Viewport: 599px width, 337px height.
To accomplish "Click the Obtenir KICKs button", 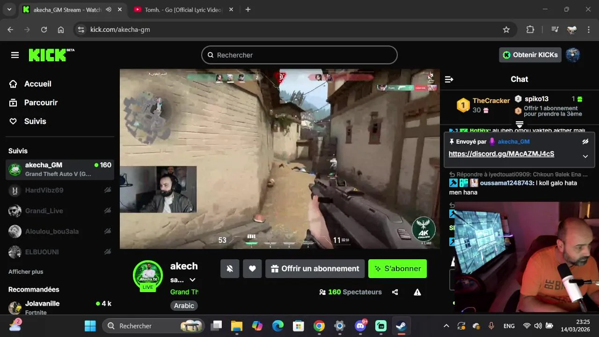I will [530, 55].
